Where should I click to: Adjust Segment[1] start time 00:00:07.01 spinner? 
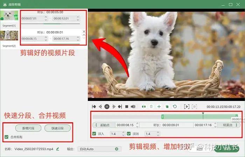click(x=46, y=19)
